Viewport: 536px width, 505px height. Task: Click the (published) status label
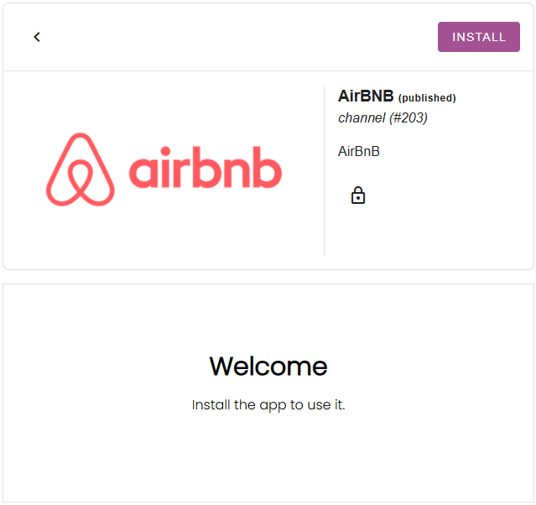point(427,98)
